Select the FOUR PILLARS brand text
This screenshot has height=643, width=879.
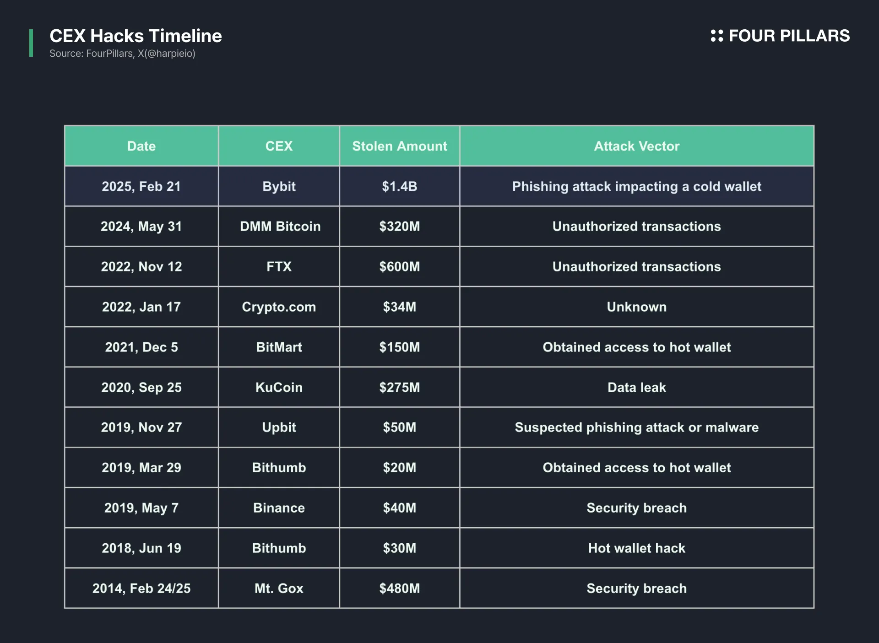(x=789, y=36)
